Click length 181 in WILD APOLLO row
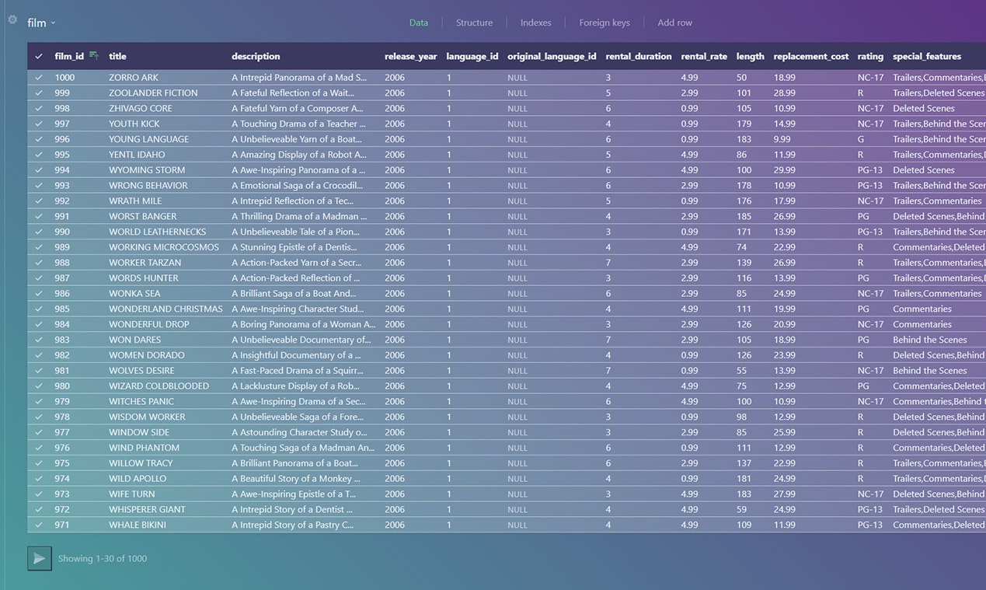Image resolution: width=986 pixels, height=590 pixels. 744,478
